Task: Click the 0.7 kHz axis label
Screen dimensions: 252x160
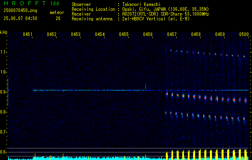Action: (x=3, y=132)
